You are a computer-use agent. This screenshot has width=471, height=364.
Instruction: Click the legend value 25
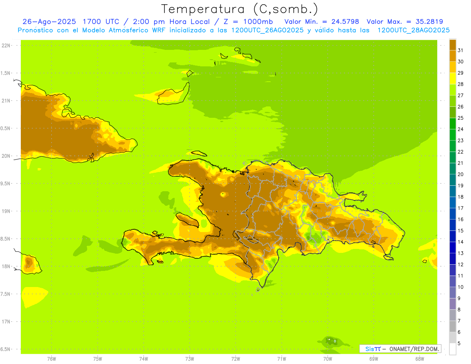click(461, 118)
